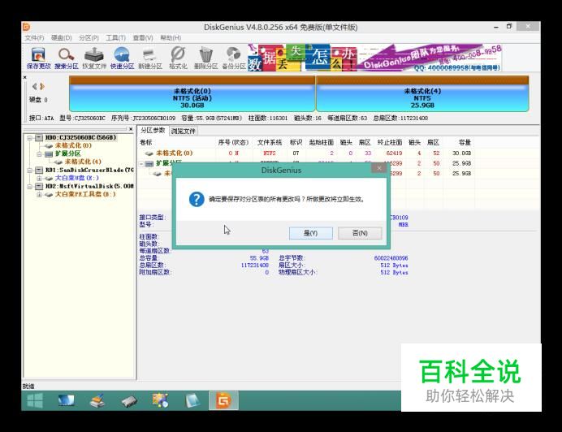Open the brush tool taskbar icon
The width and height of the screenshot is (562, 432).
point(97,400)
